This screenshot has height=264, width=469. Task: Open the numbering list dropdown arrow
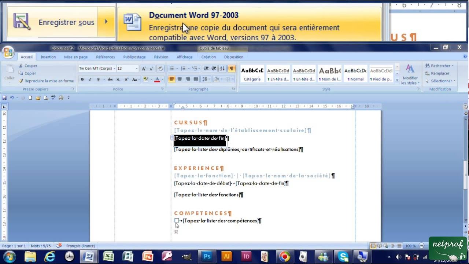[189, 69]
